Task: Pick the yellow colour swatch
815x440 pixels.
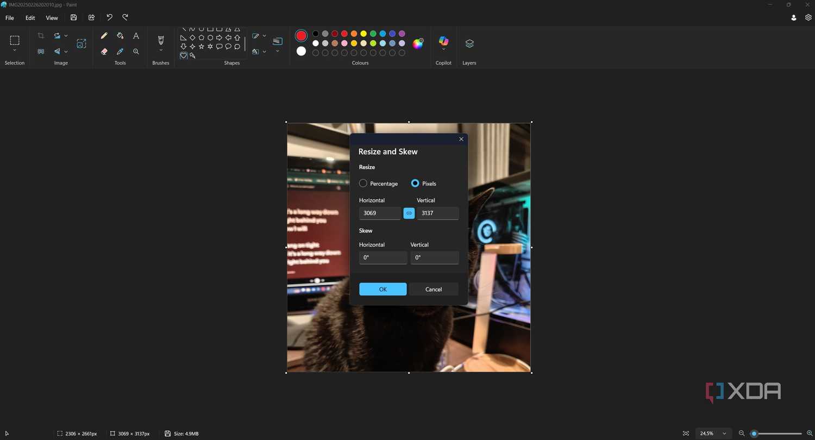Action: tap(363, 34)
